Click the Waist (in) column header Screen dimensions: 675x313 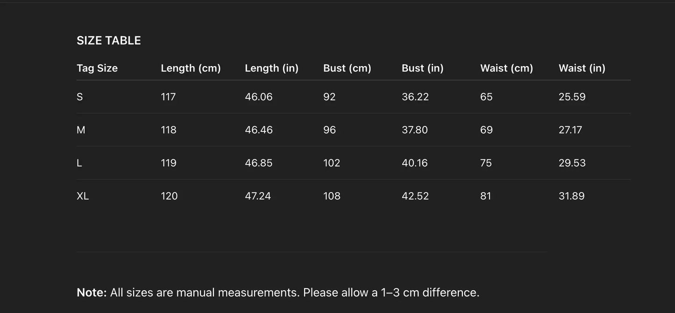(x=582, y=68)
